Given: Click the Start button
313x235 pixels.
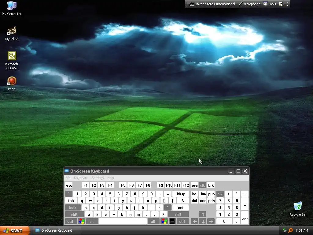Looking at the screenshot, I should click(15, 230).
